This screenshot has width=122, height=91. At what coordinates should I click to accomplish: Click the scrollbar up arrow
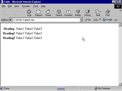(120, 25)
